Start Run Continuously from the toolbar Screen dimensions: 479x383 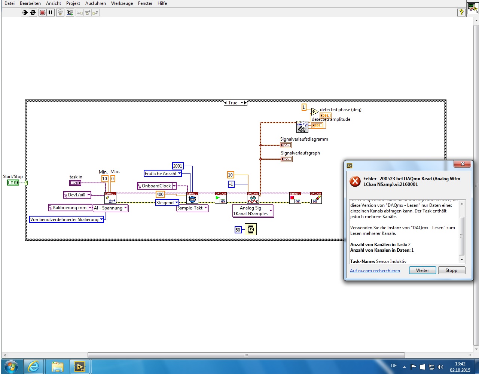33,13
